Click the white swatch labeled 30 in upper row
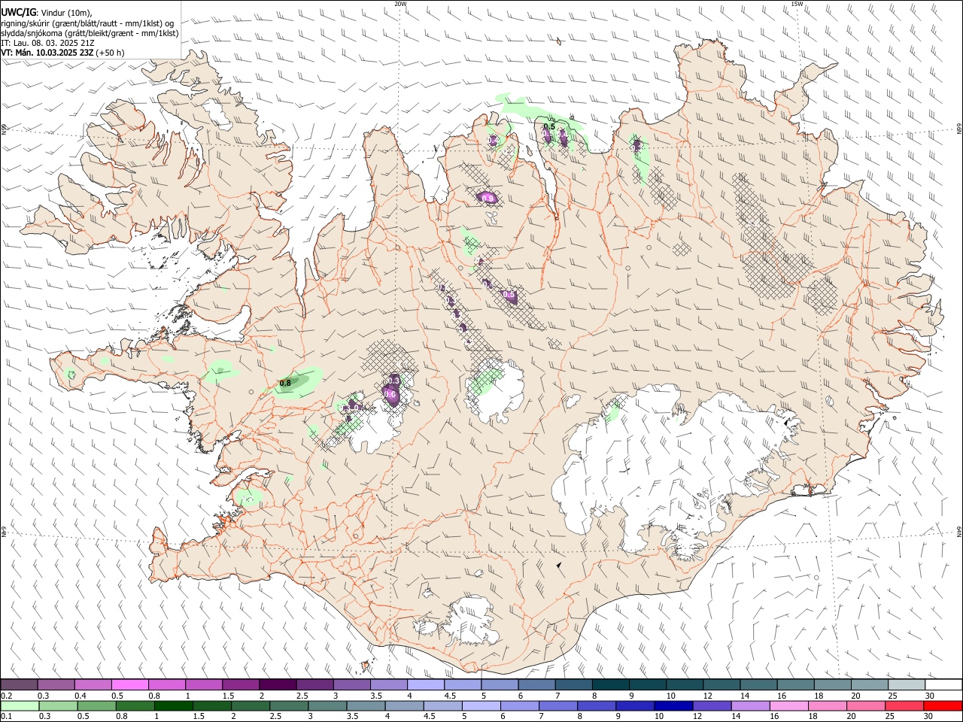This screenshot has width=963, height=722. pyautogui.click(x=943, y=684)
